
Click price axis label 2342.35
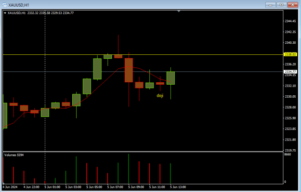click(x=290, y=32)
